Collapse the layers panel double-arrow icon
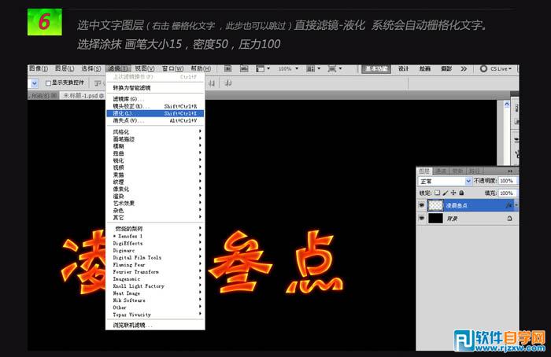 [x=510, y=171]
